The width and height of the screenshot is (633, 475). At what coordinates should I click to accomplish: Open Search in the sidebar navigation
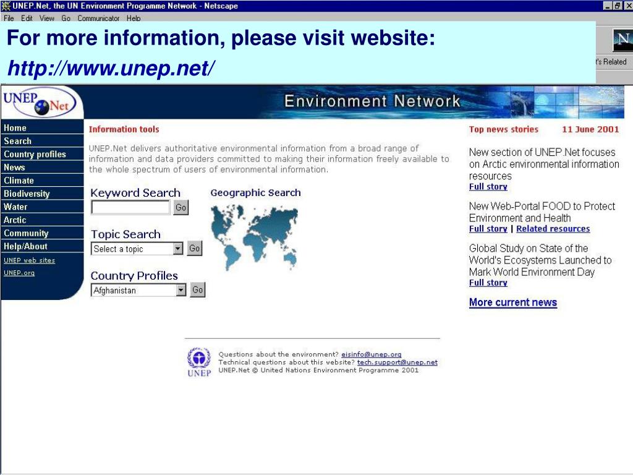pyautogui.click(x=42, y=141)
